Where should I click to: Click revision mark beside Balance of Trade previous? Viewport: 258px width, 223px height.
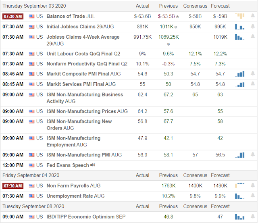(x=177, y=17)
